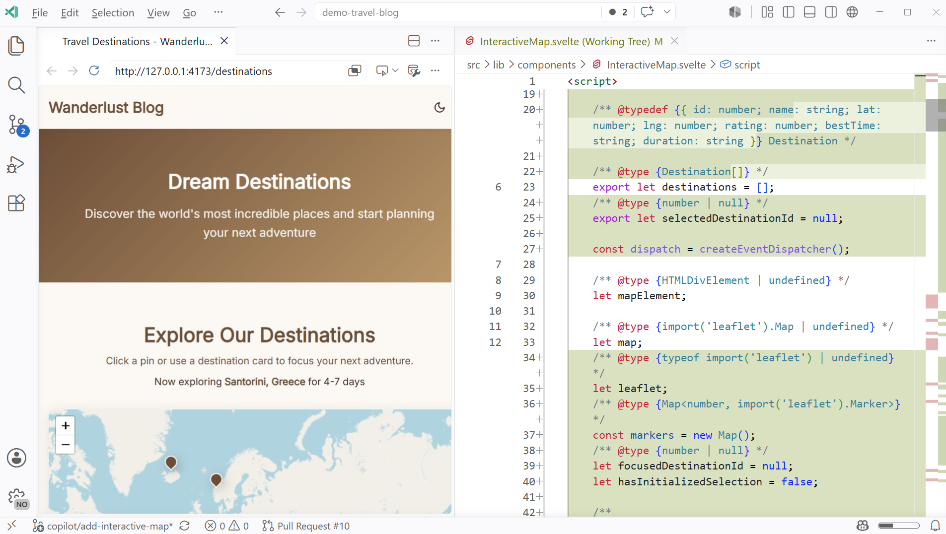Close the Travel Destinations preview tab

224,41
